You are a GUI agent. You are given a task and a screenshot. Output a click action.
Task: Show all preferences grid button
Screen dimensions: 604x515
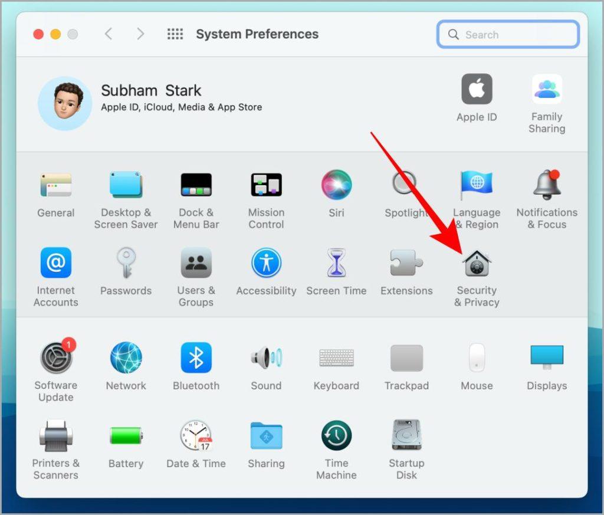click(x=175, y=34)
